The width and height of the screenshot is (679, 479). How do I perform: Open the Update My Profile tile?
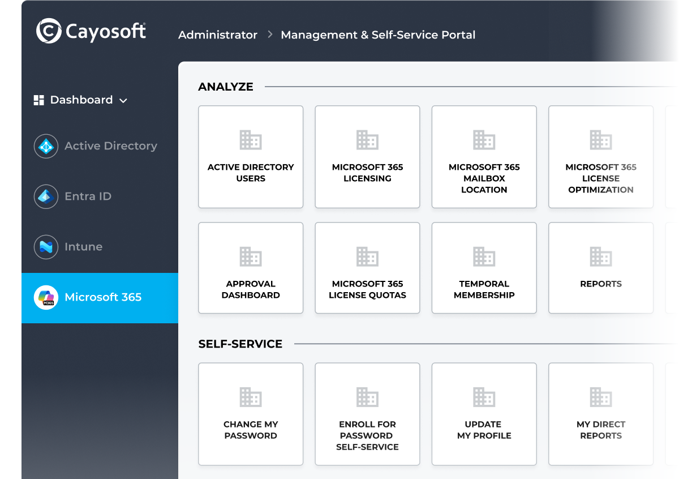484,414
